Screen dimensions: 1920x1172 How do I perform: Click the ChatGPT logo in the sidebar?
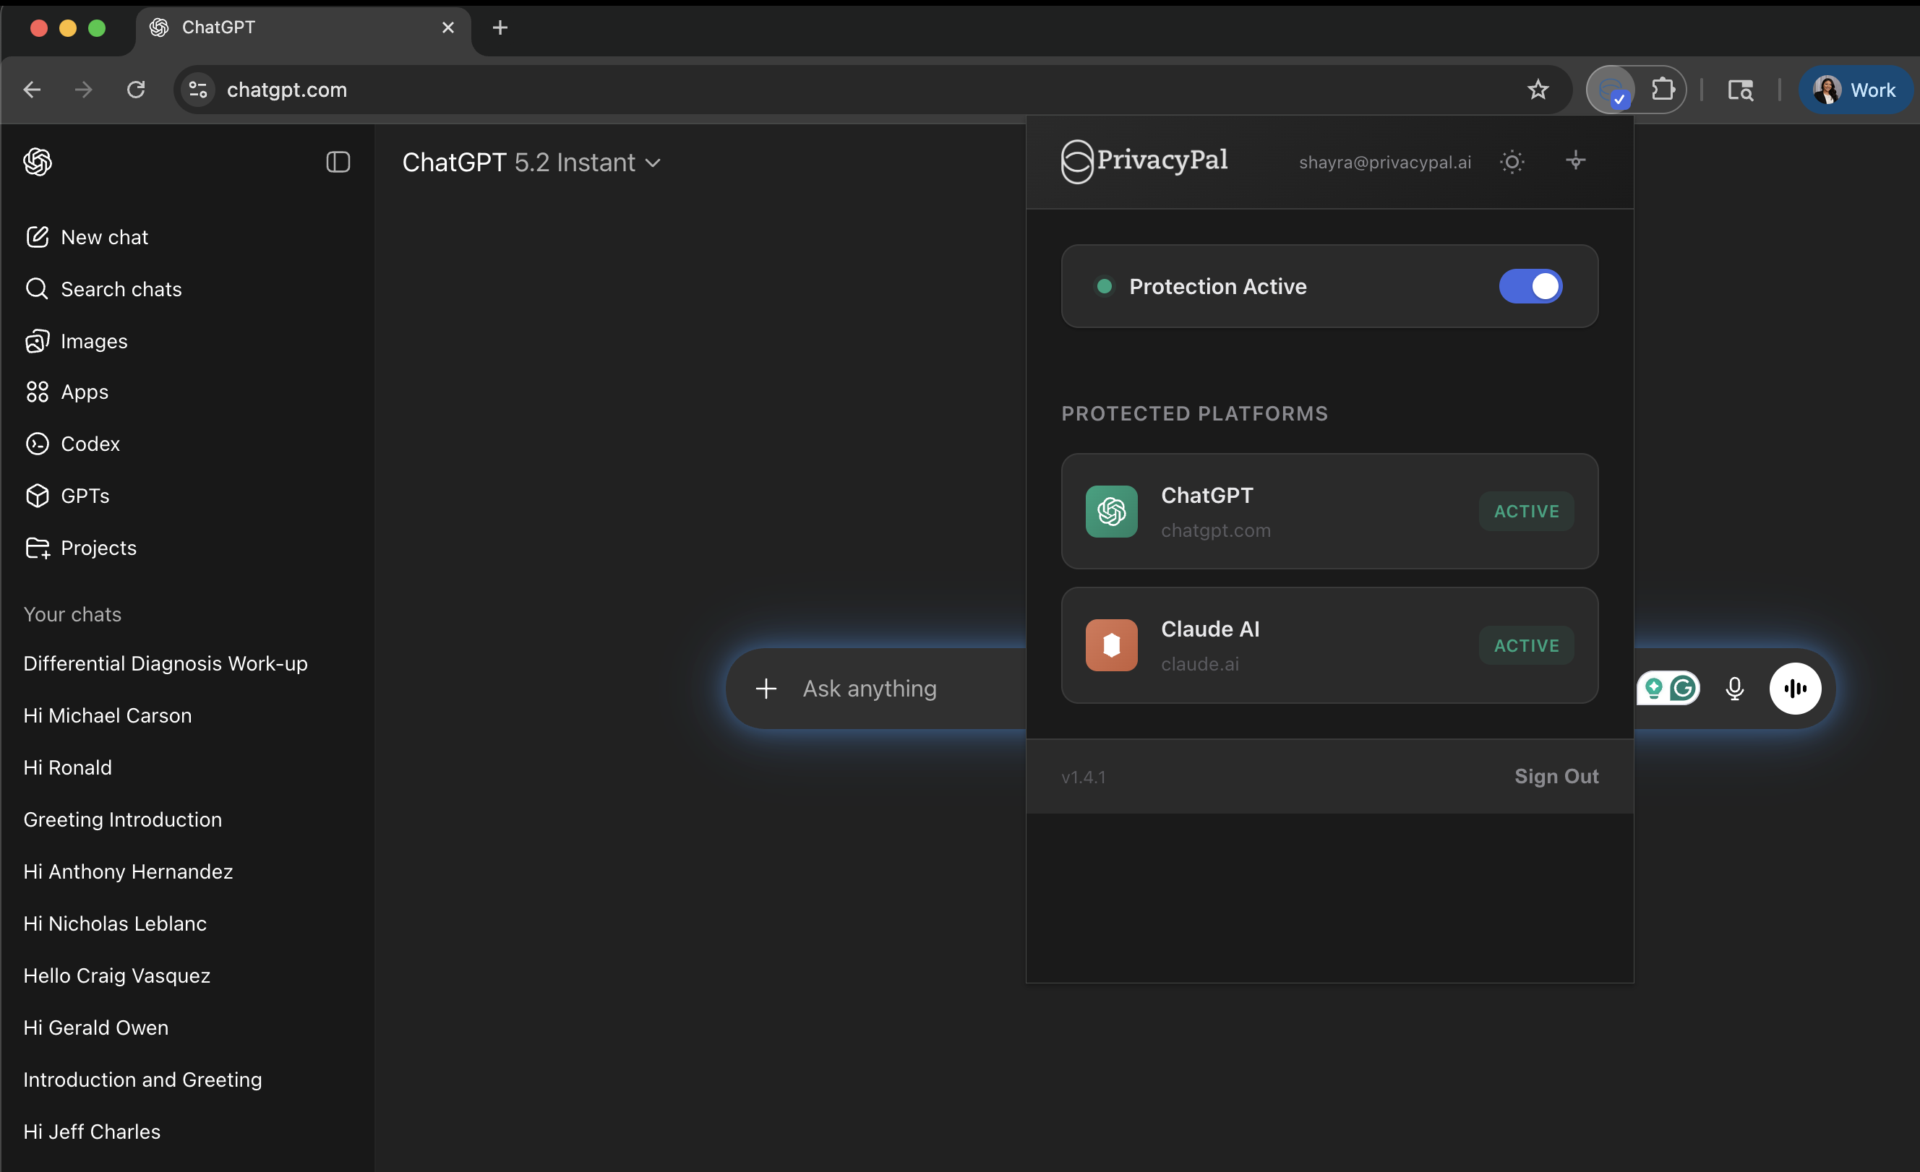pos(38,162)
